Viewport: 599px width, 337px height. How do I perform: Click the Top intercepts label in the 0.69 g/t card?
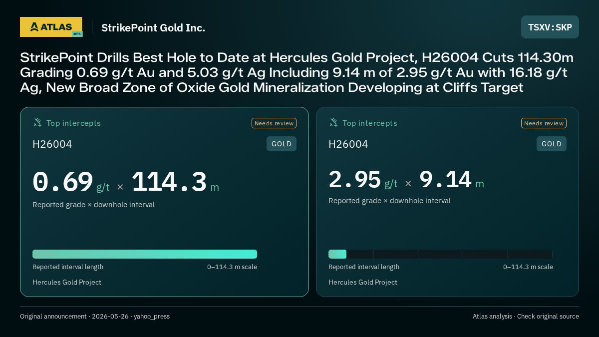[x=73, y=123]
